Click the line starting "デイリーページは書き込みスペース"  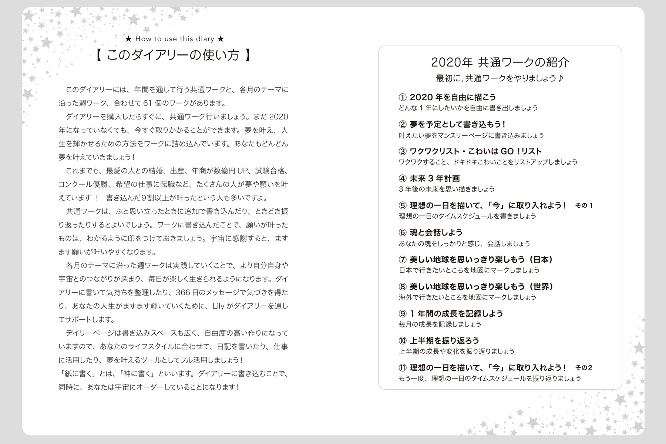177,333
